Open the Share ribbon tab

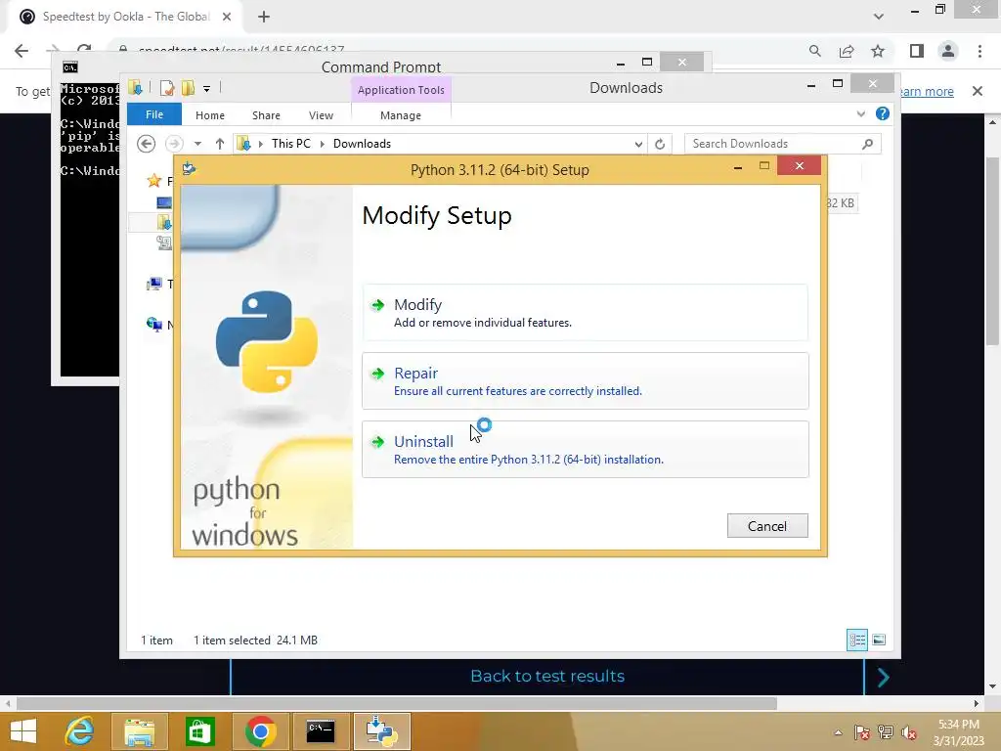click(266, 115)
